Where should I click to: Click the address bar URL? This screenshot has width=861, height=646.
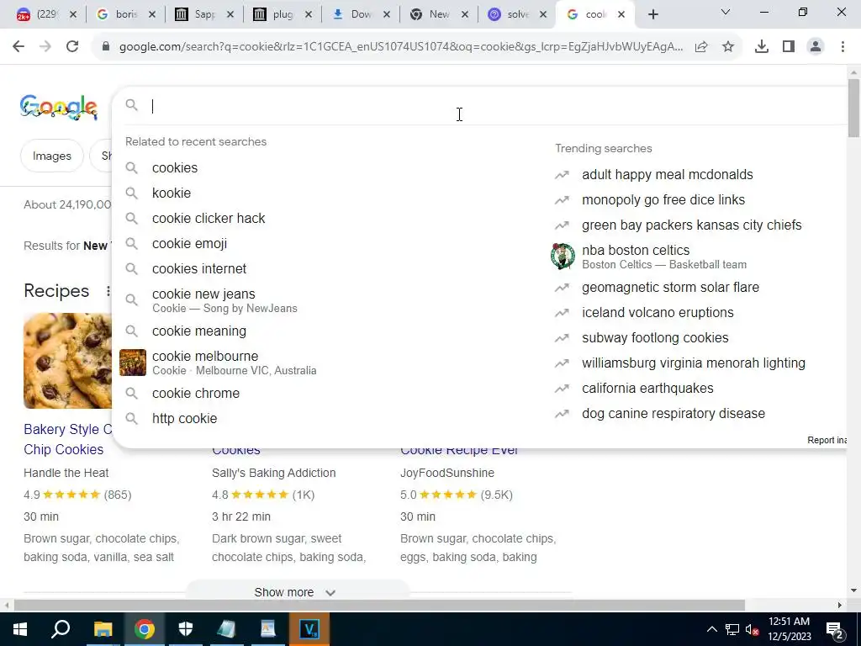(401, 47)
